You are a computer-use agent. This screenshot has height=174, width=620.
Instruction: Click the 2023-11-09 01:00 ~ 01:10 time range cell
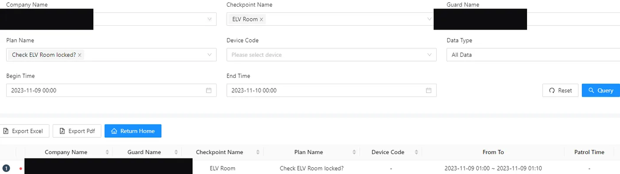click(493, 168)
